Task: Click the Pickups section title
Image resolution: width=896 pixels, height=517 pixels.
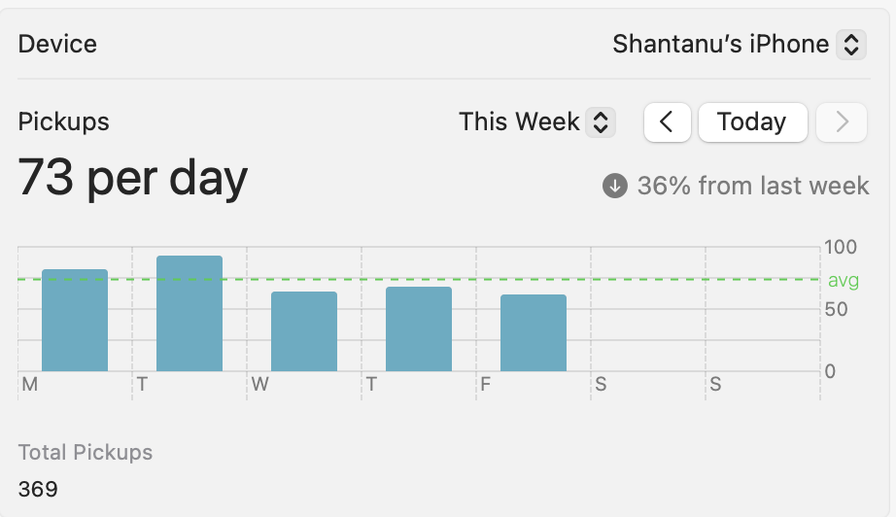Action: coord(63,121)
